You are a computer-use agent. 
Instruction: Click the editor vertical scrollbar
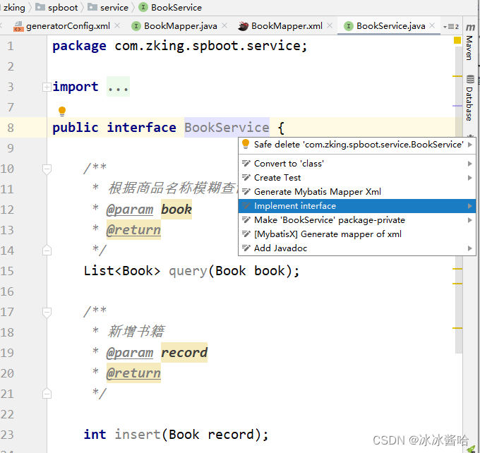point(459,199)
